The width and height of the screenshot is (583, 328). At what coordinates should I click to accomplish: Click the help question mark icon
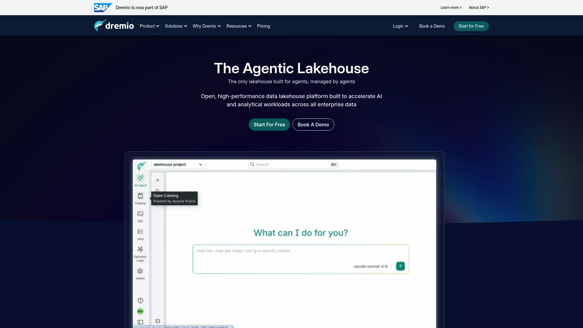140,300
